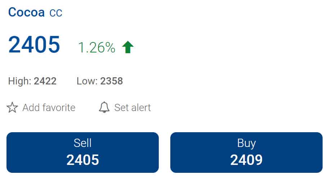Click the 2405 price inside Sell button
328x180 pixels.
82,160
